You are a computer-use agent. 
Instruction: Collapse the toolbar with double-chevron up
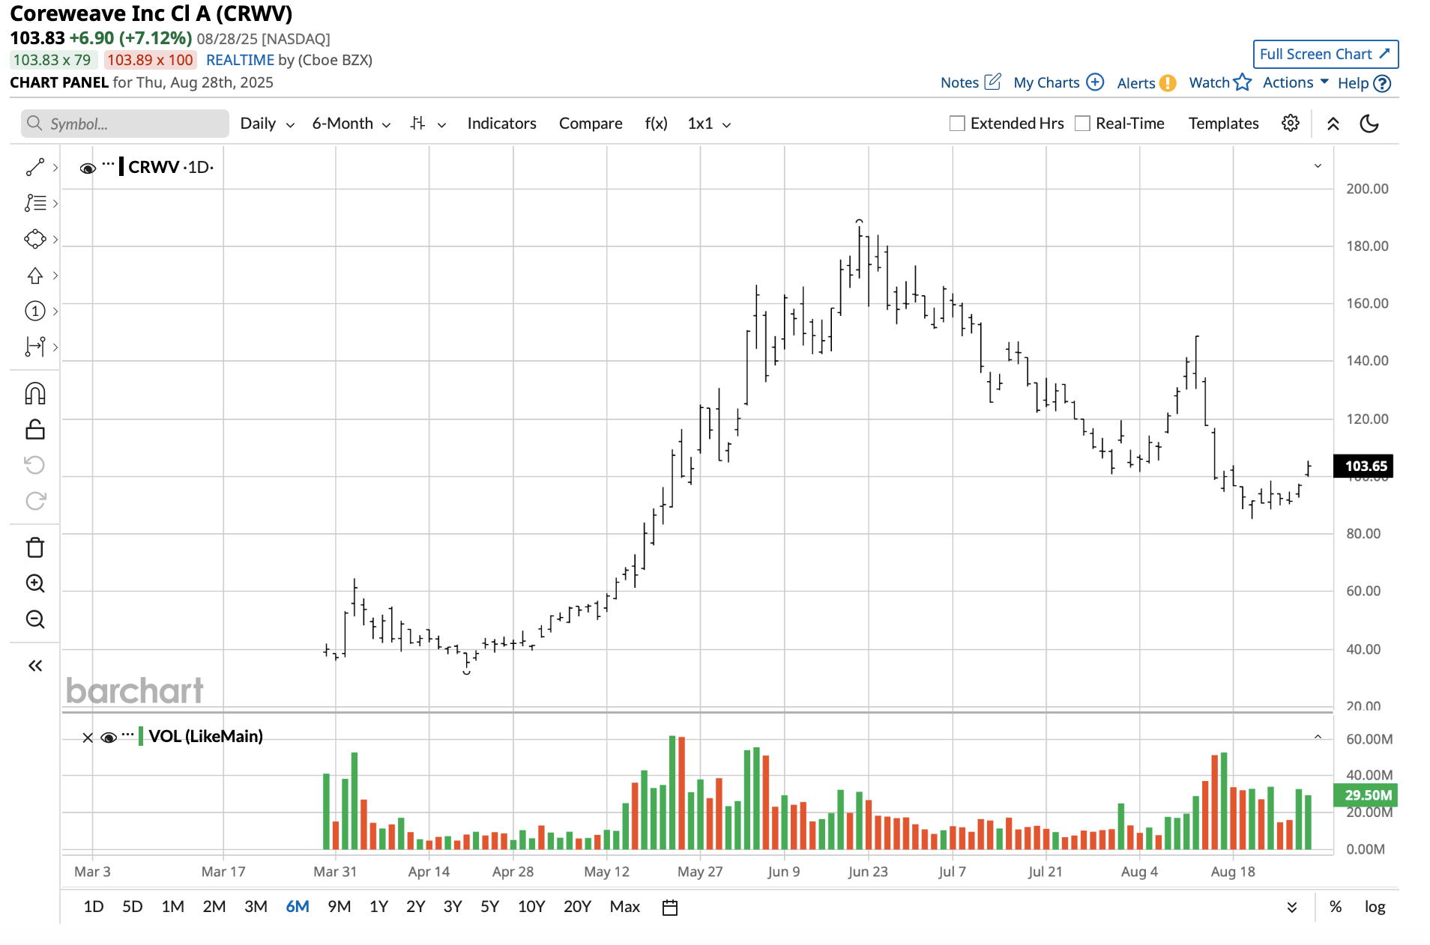tap(1333, 124)
